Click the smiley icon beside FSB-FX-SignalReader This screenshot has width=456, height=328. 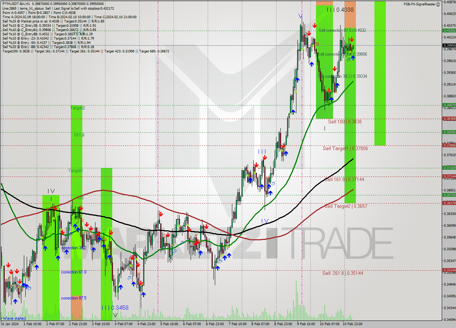[x=438, y=4]
